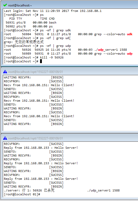Click the blue warning triangle above Hello Client output
Viewport: 138px width, 201px height.
click(x=5, y=72)
